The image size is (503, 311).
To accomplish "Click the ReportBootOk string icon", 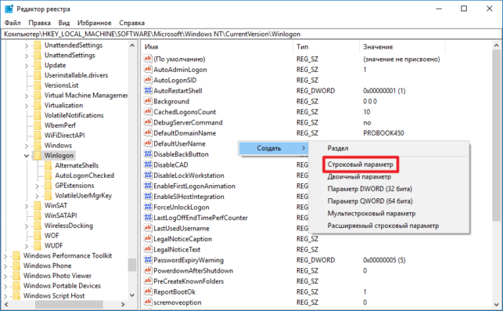I will (148, 292).
